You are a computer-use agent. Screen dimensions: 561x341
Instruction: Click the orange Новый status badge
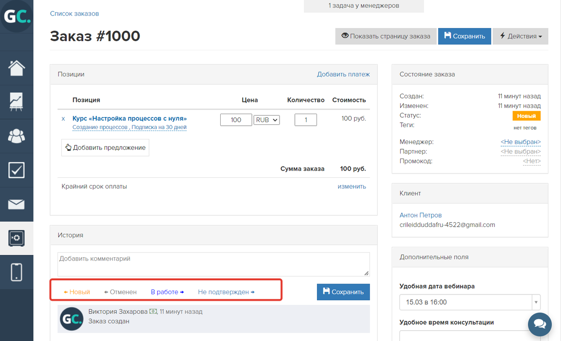(x=526, y=116)
